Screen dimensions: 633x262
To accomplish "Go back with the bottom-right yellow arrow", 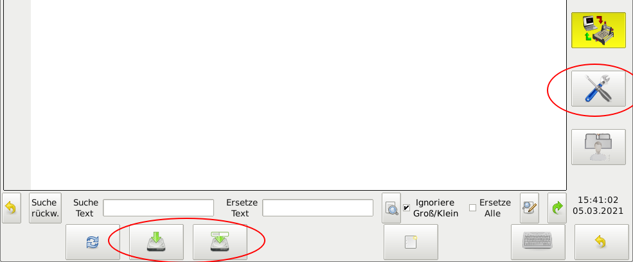I will click(602, 242).
